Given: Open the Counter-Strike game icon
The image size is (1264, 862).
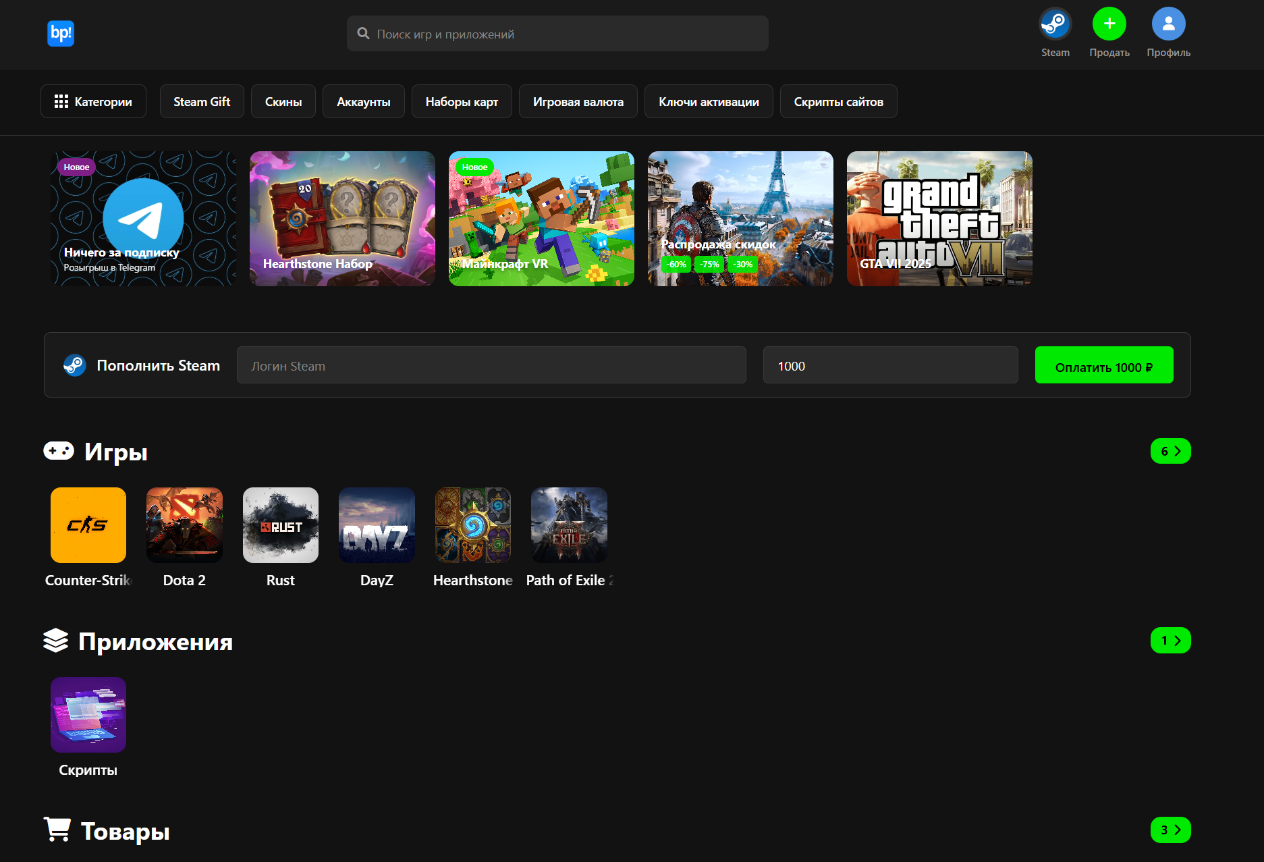Looking at the screenshot, I should click(x=88, y=525).
